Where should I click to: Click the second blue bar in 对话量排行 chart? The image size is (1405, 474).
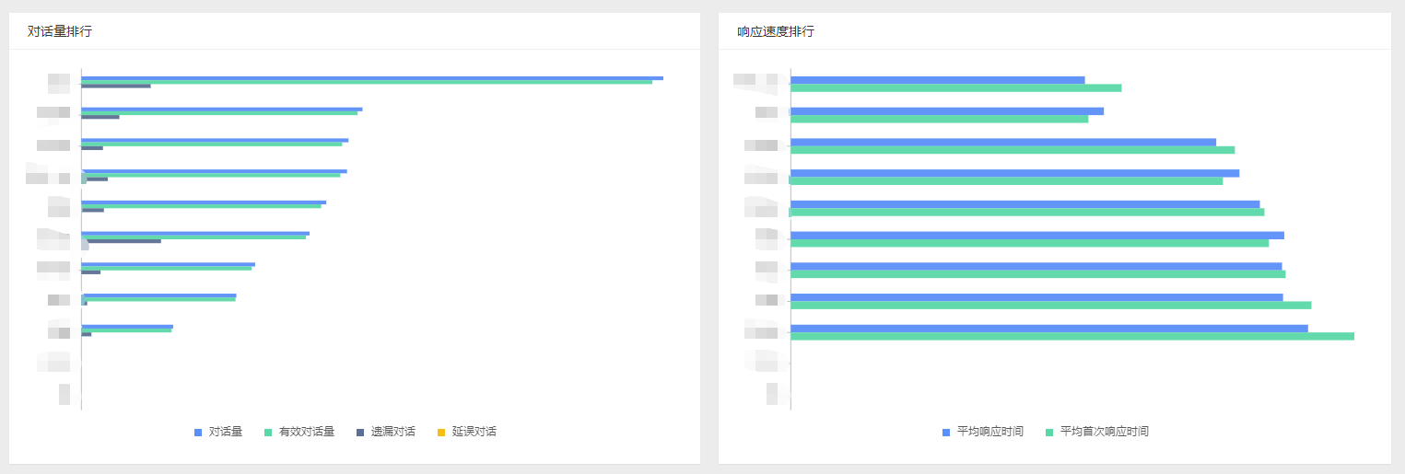click(x=222, y=109)
